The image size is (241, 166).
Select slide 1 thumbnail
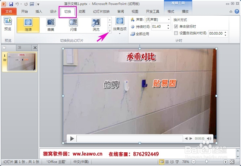pos(22,62)
